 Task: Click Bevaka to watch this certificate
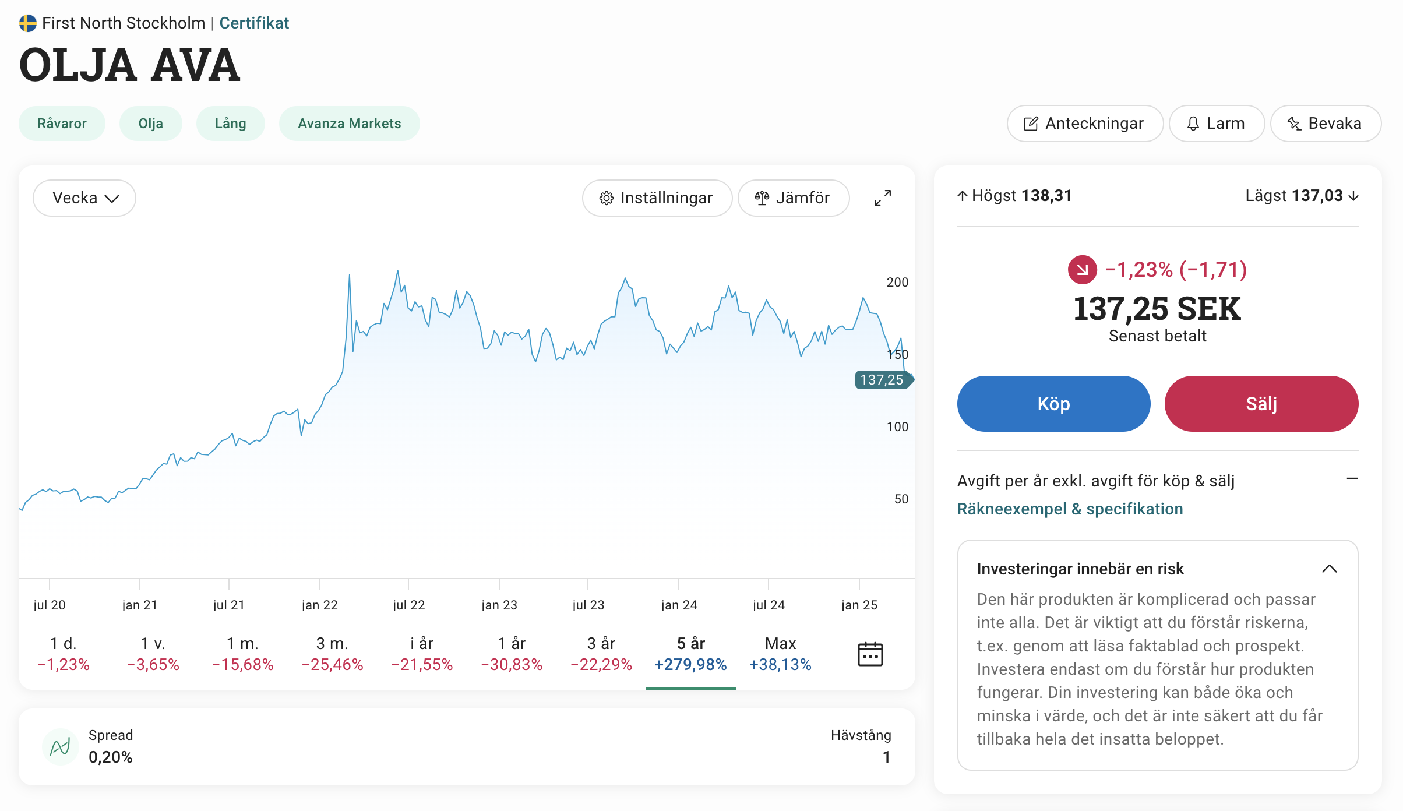[x=1325, y=124]
